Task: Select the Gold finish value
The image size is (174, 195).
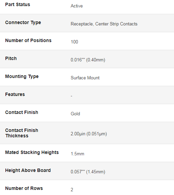Action: pos(75,114)
